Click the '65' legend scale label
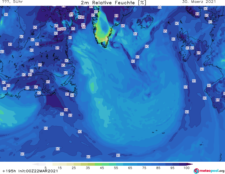The width and height of the screenshot is (225, 174). click(130, 168)
